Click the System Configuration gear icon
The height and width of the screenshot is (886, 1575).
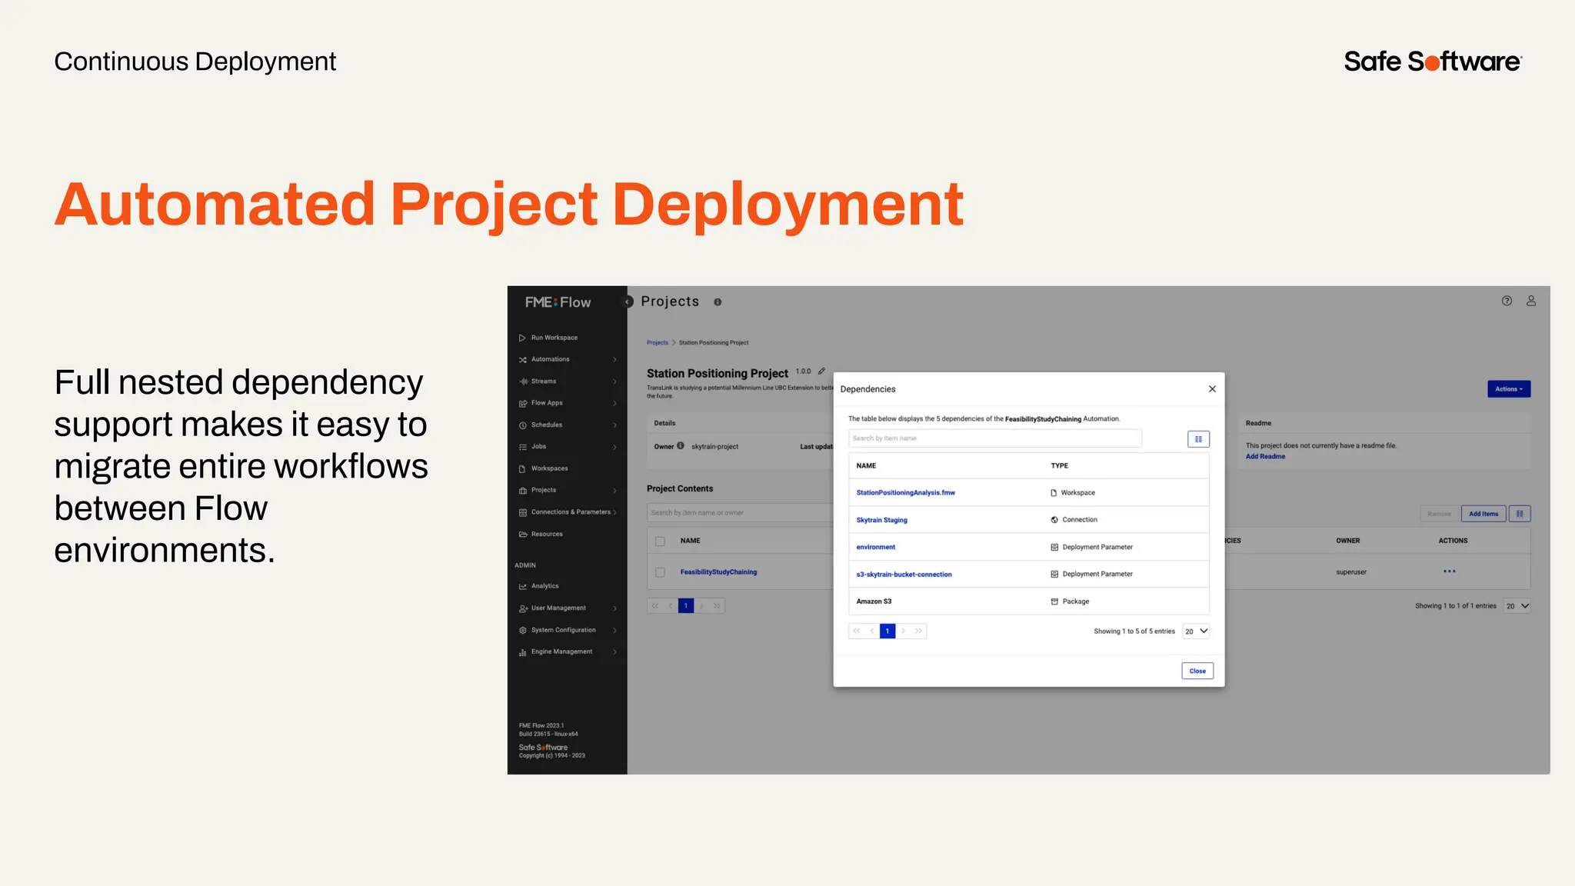[523, 630]
